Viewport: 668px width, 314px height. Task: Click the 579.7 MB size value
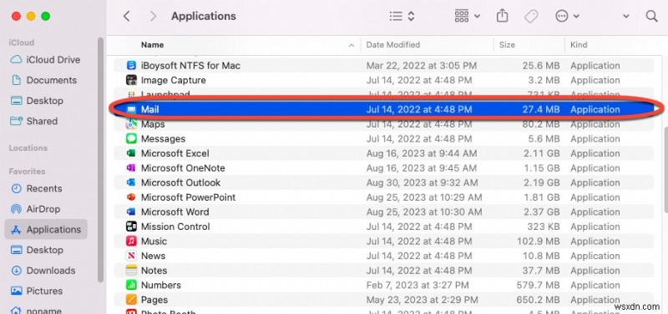538,285
